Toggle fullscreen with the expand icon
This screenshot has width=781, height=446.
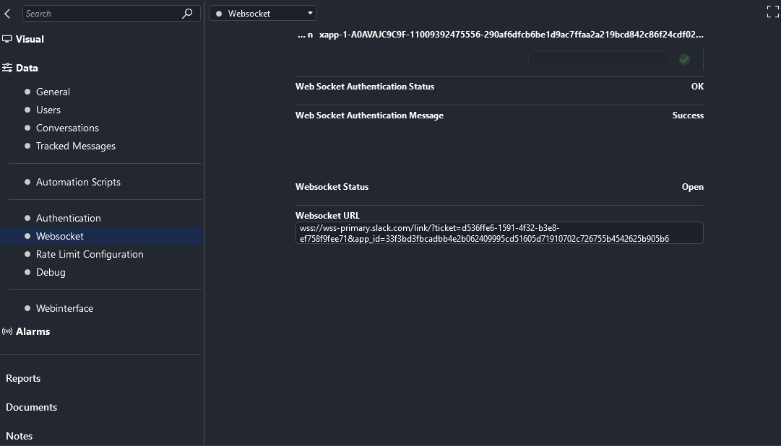point(772,11)
